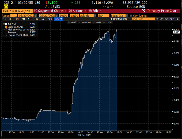Click the Edit Chart pencil icon
182x139 pixels.
(x=161, y=19)
